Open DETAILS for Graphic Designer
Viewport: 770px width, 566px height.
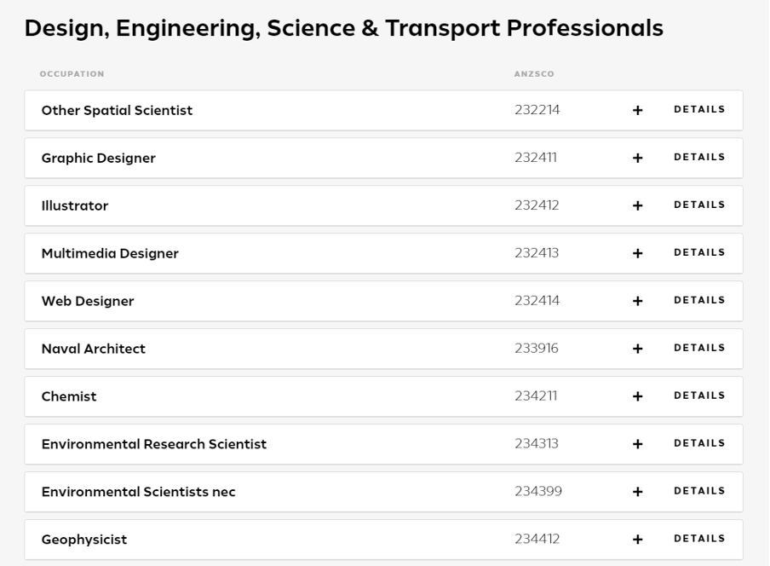coord(699,158)
